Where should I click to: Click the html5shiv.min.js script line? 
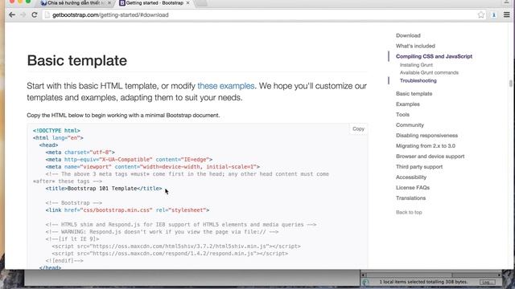(176, 246)
